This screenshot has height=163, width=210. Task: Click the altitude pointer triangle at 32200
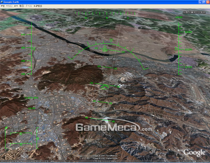click(177, 49)
